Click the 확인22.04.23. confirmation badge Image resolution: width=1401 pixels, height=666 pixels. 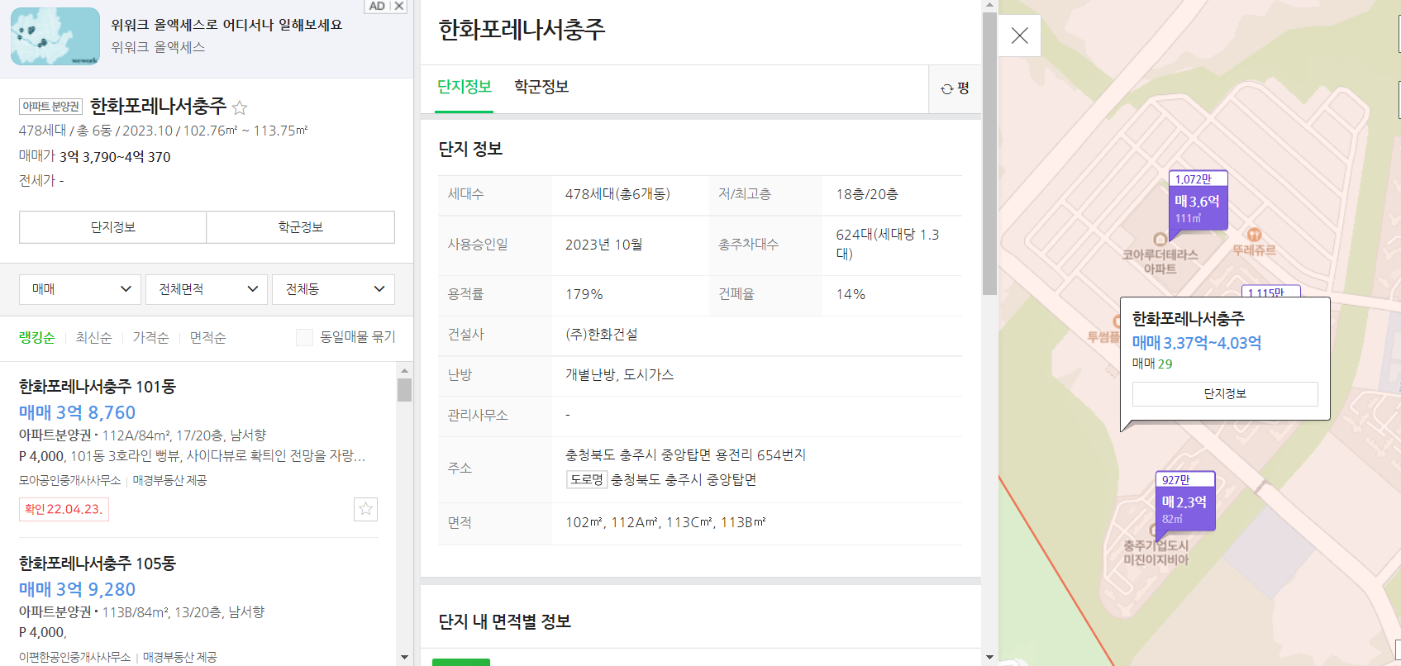64,509
